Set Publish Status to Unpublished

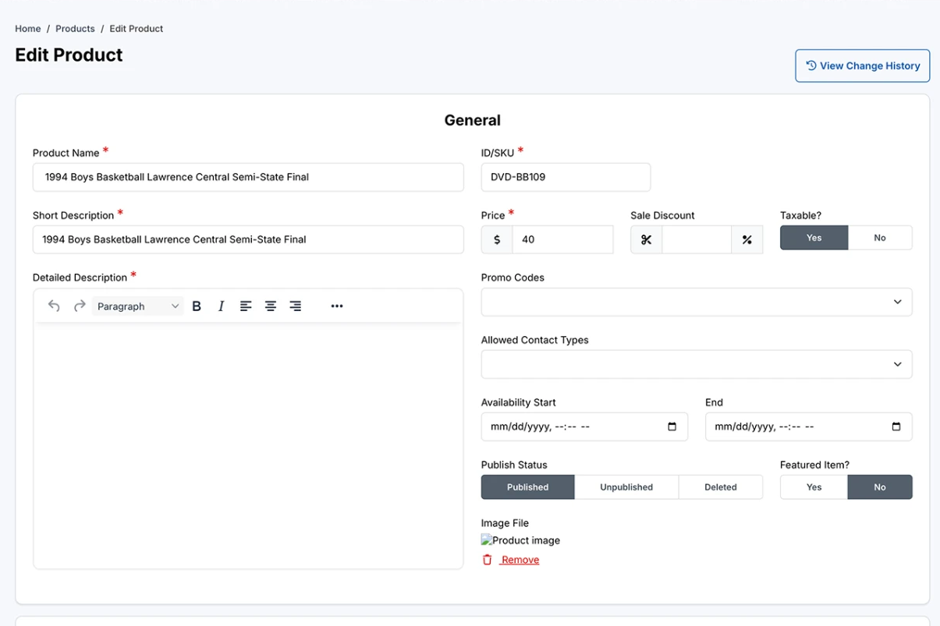626,487
